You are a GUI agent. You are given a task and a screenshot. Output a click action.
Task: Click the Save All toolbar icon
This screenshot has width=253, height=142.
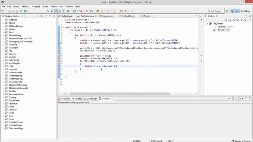tap(13, 11)
